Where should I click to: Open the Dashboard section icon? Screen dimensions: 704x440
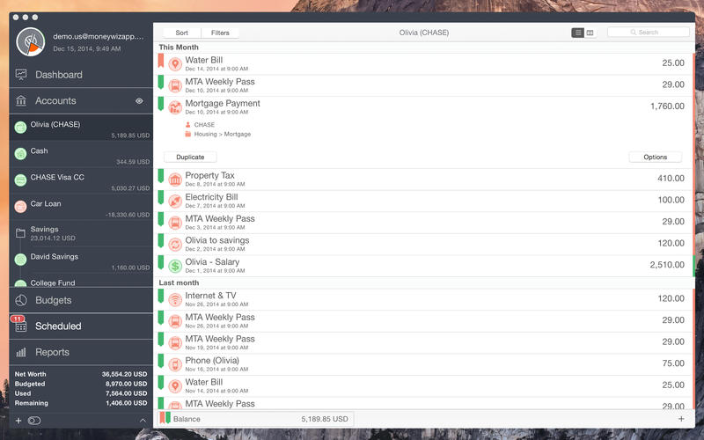click(x=21, y=75)
